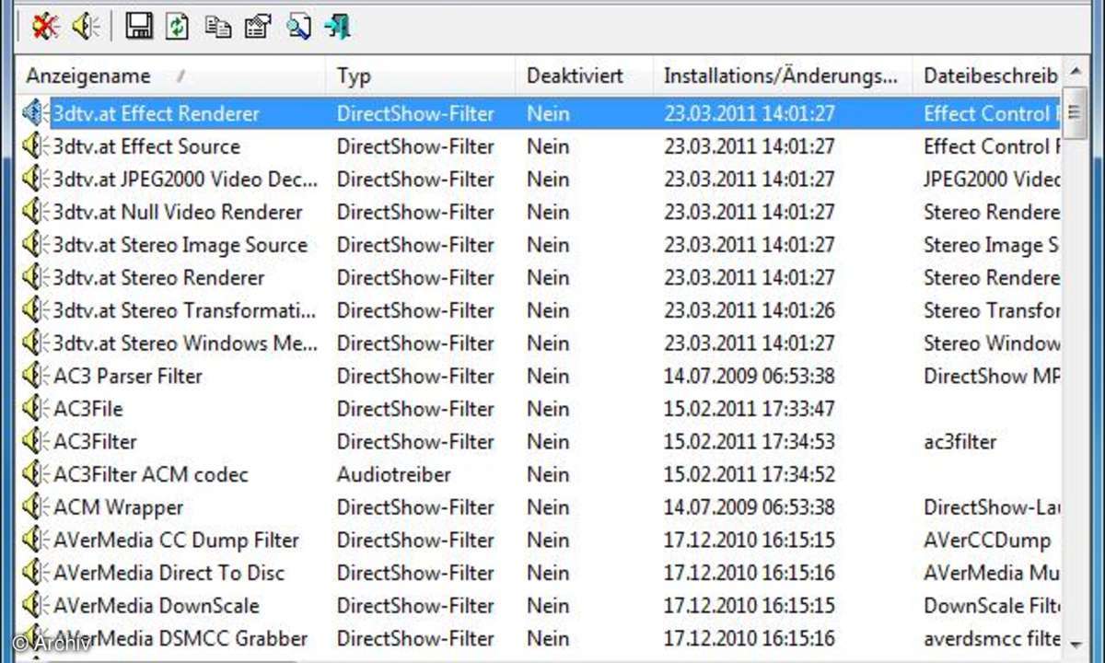
Task: Select the 3dtv.at Null Video Renderer entry
Action: point(178,212)
